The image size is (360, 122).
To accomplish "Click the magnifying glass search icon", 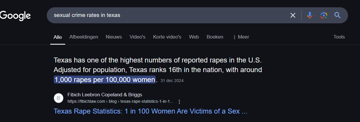I will click(x=337, y=15).
